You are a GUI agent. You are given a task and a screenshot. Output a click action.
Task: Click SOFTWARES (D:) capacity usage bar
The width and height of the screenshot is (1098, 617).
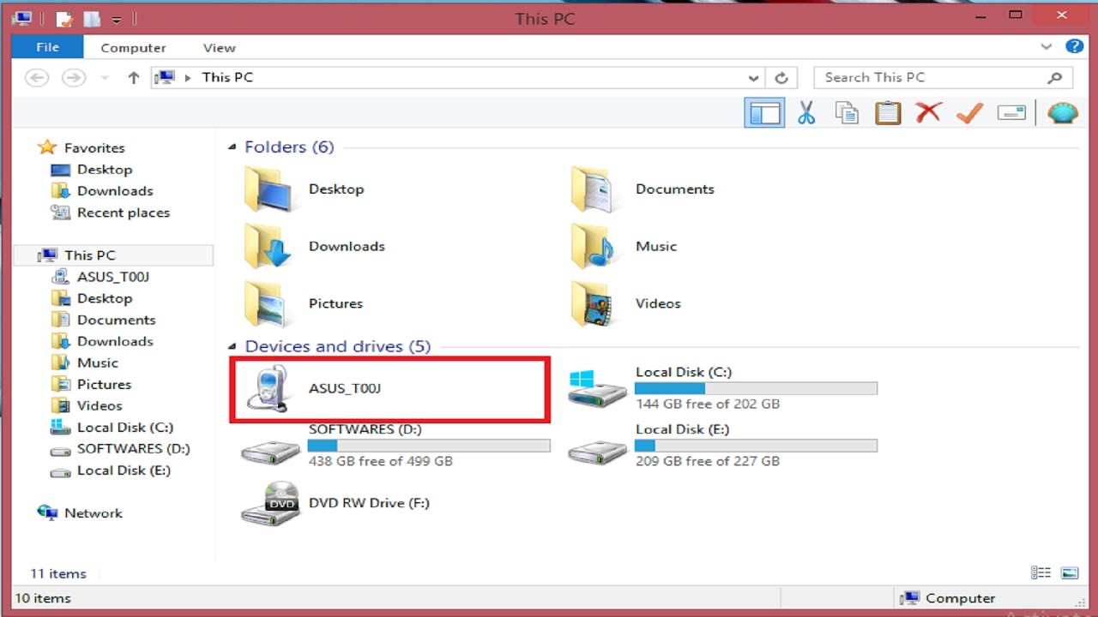pos(429,446)
